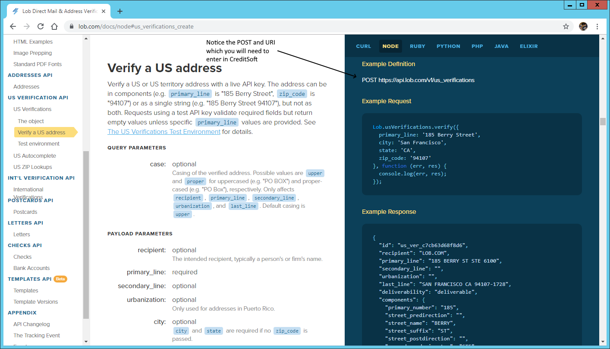Open POSTCARDS API section heading
The height and width of the screenshot is (349, 610).
(30, 200)
